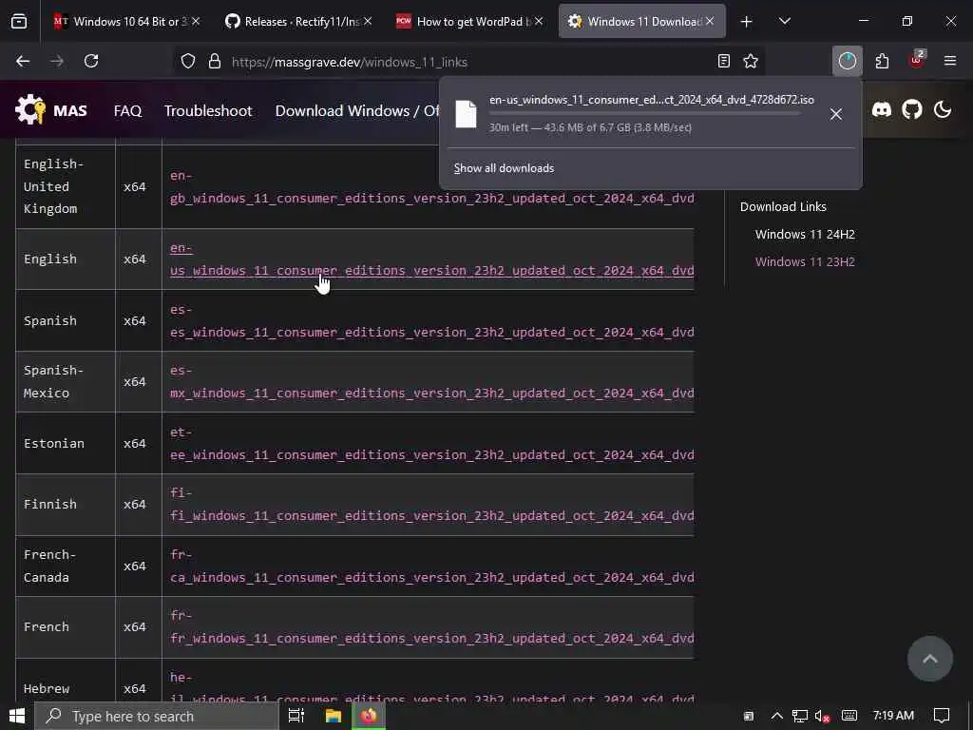Image resolution: width=973 pixels, height=730 pixels.
Task: Click Firefox icon in the taskbar
Action: click(370, 717)
